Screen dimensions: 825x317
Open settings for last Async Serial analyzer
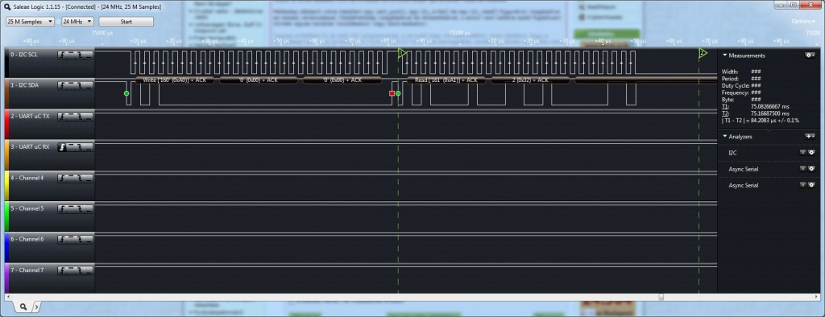(811, 185)
